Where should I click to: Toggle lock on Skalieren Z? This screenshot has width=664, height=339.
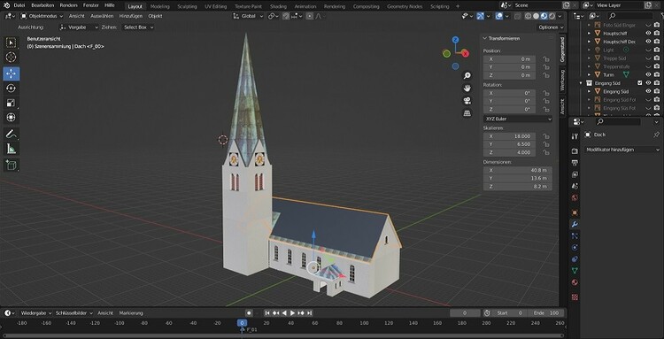[x=546, y=152]
